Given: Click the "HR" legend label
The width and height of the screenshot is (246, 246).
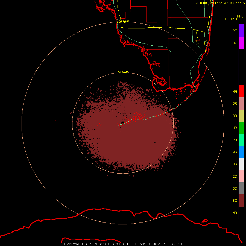Looking at the screenshot, I should (x=235, y=128).
